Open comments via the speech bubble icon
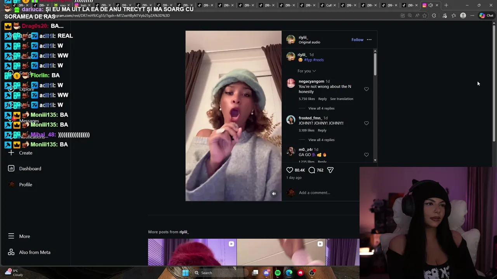The width and height of the screenshot is (497, 279). pyautogui.click(x=312, y=170)
